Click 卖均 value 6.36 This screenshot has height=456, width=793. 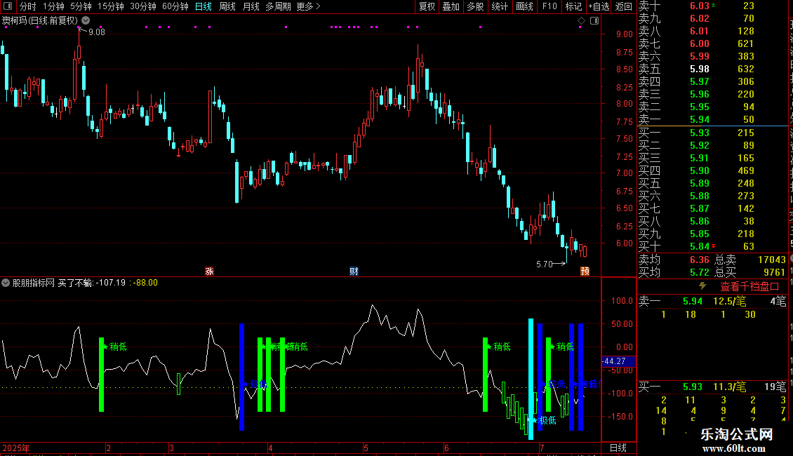coord(700,260)
